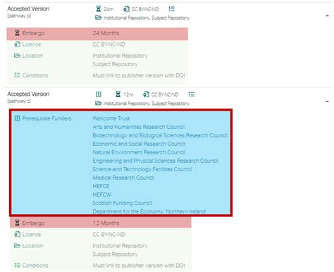The image size is (334, 272).
Task: Click the folder icon in the pathway b header
Action: (98, 18)
